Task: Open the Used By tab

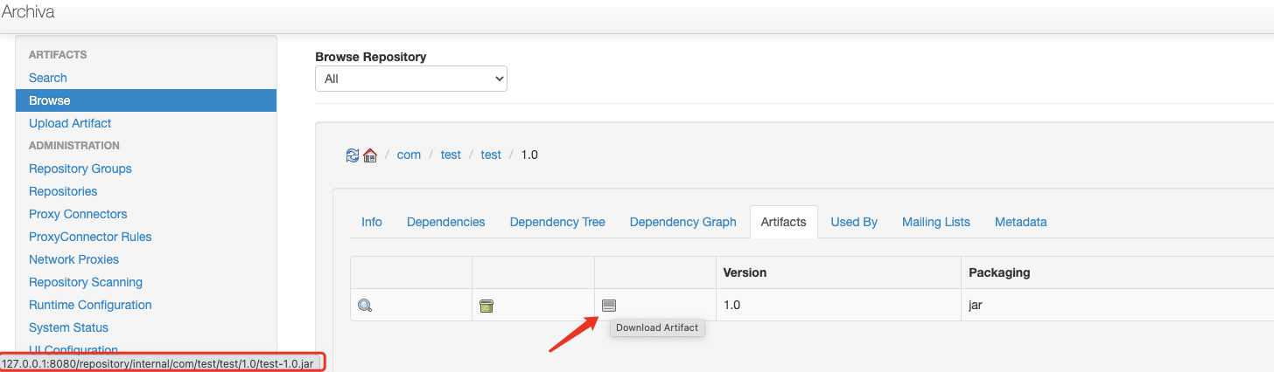Action: coord(854,222)
